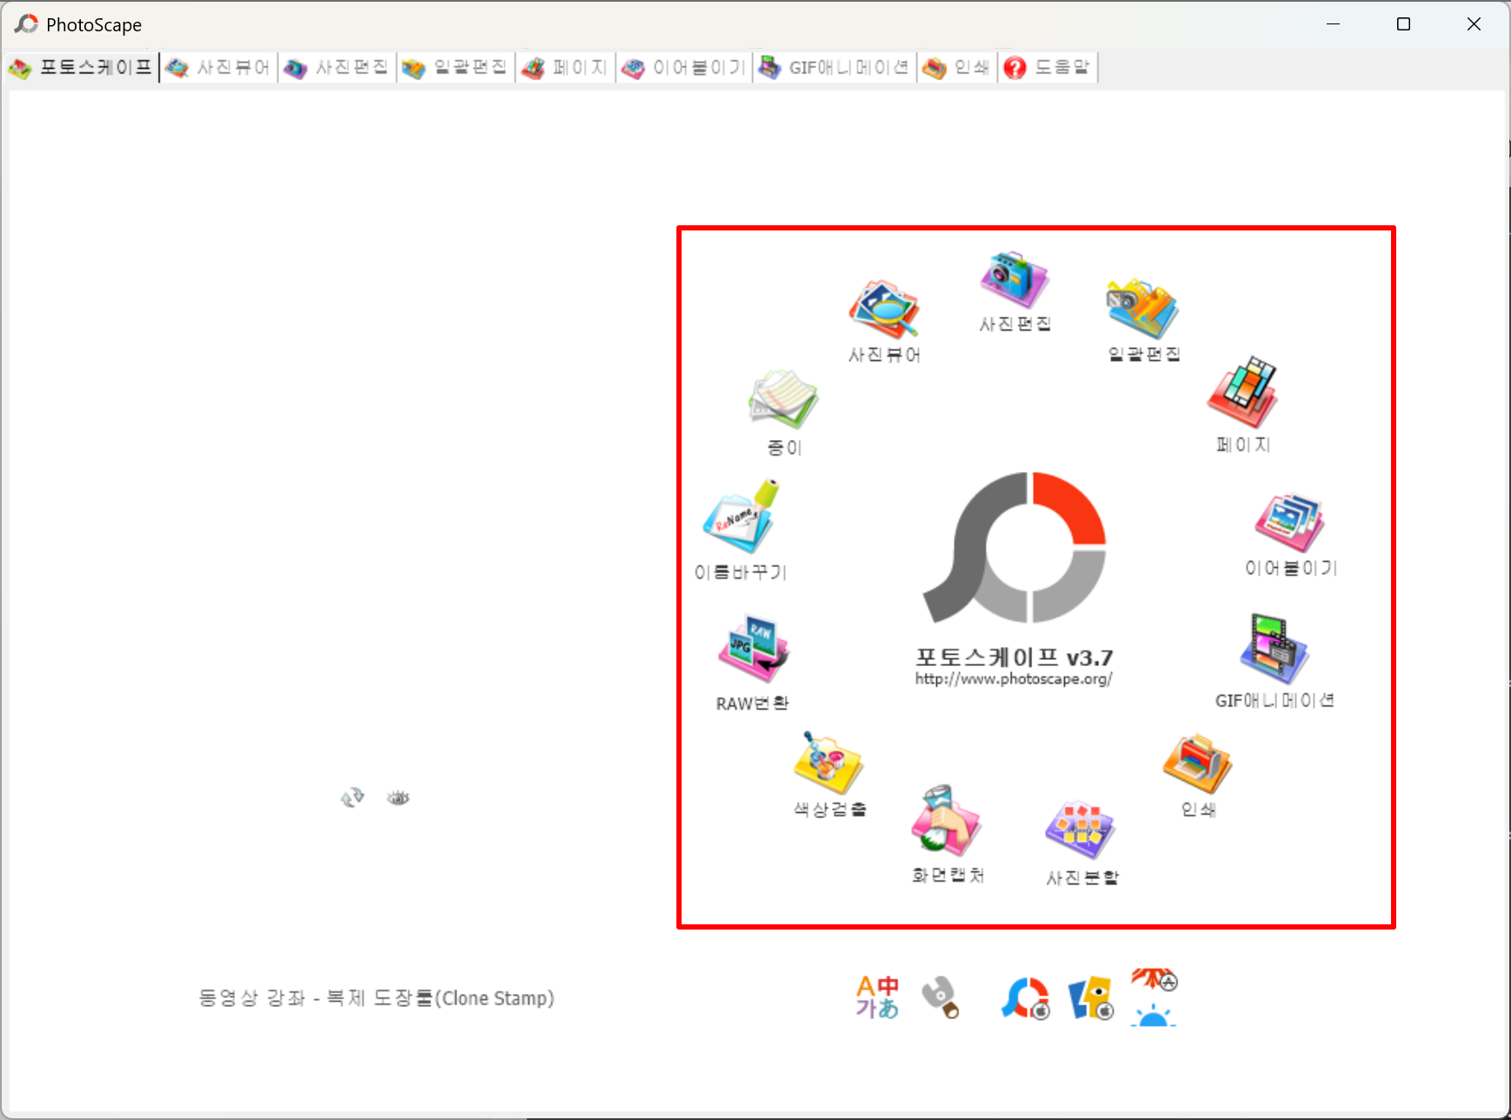Click the wrench settings icon
Image resolution: width=1511 pixels, height=1120 pixels.
click(942, 997)
